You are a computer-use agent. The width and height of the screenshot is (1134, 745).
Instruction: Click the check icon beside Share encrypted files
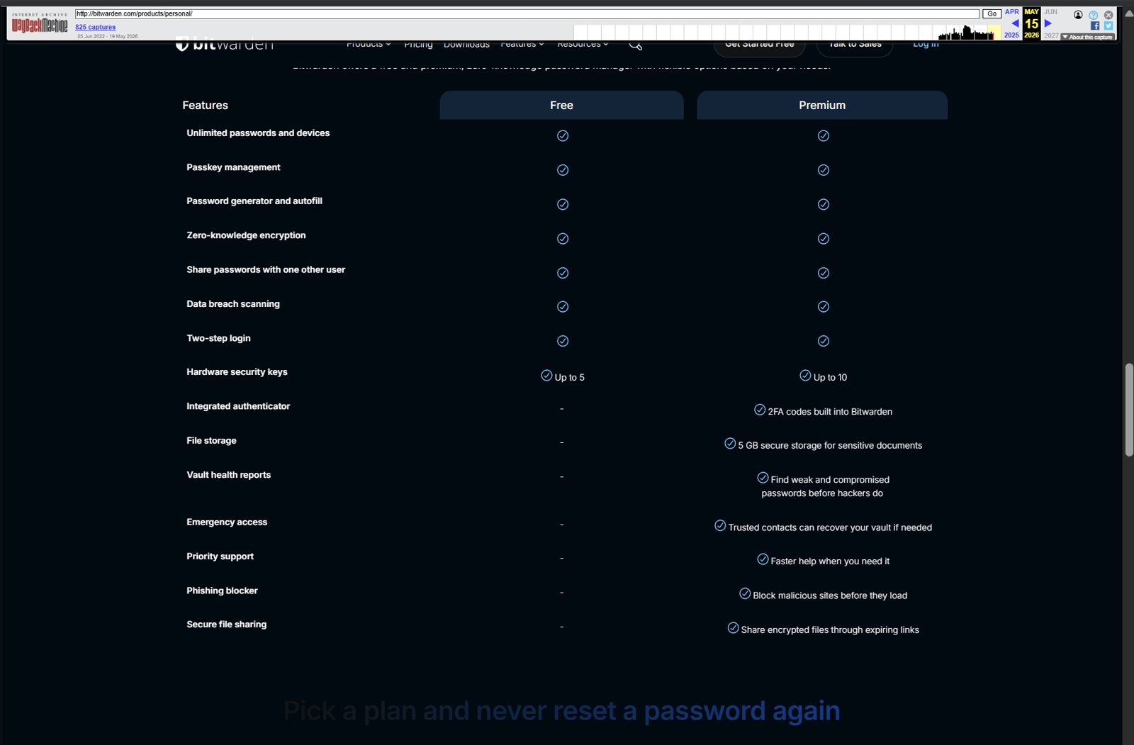(734, 628)
